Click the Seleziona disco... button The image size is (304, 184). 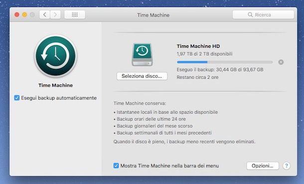pyautogui.click(x=142, y=76)
